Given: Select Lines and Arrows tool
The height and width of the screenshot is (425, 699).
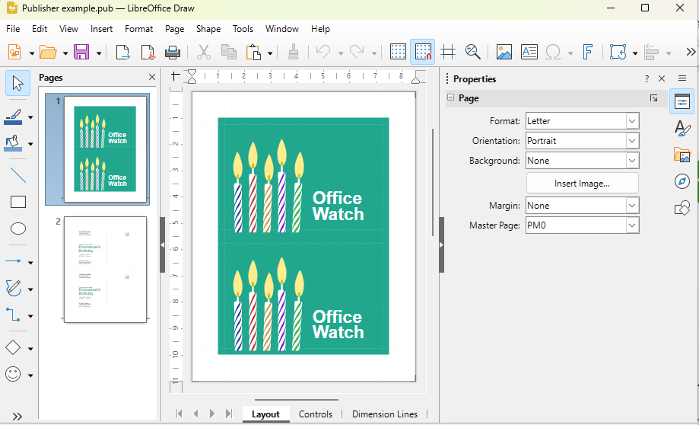Looking at the screenshot, I should [x=14, y=260].
